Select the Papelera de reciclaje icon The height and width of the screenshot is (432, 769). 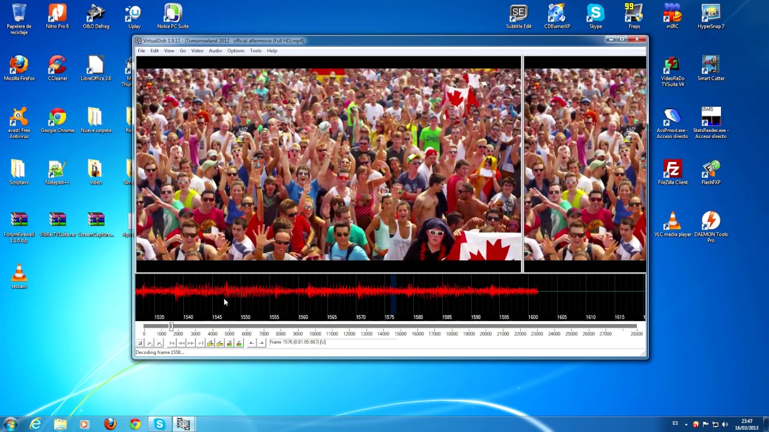point(19,20)
